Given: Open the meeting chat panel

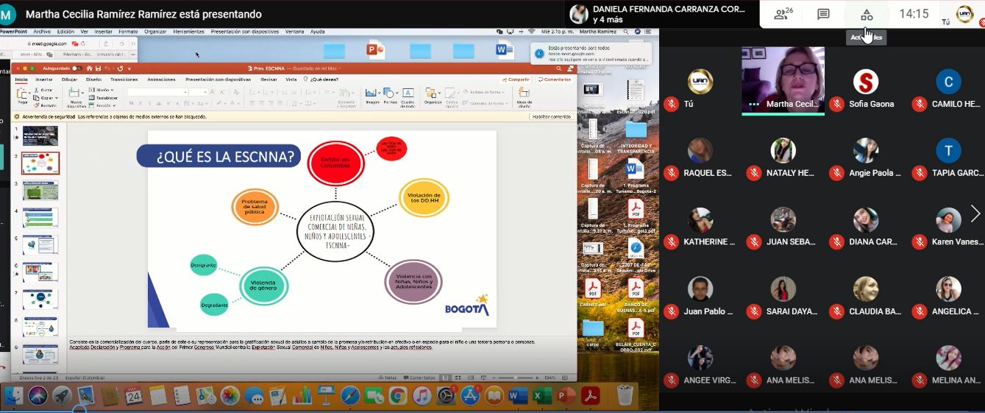Looking at the screenshot, I should point(823,15).
